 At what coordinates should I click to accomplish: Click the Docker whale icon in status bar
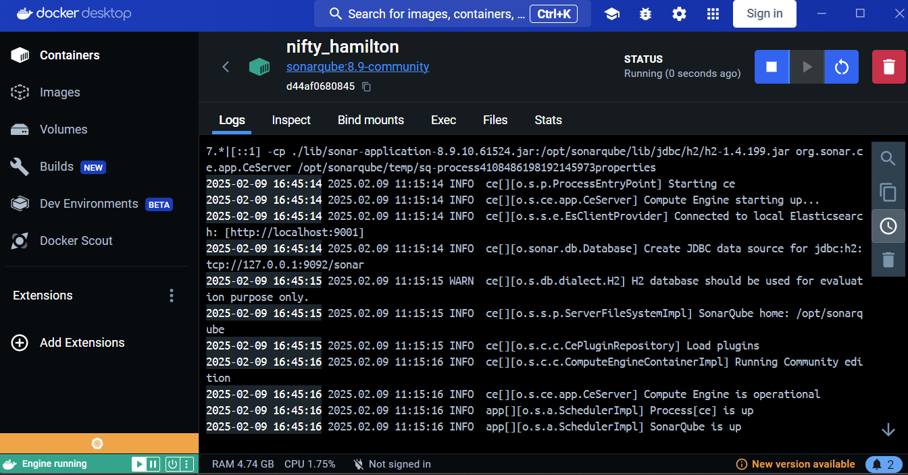[x=10, y=464]
